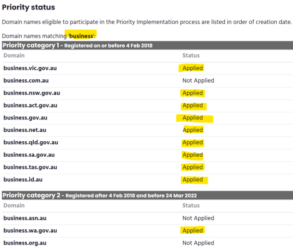Select the business.gov.au domain name
The height and width of the screenshot is (250, 293).
pos(26,117)
